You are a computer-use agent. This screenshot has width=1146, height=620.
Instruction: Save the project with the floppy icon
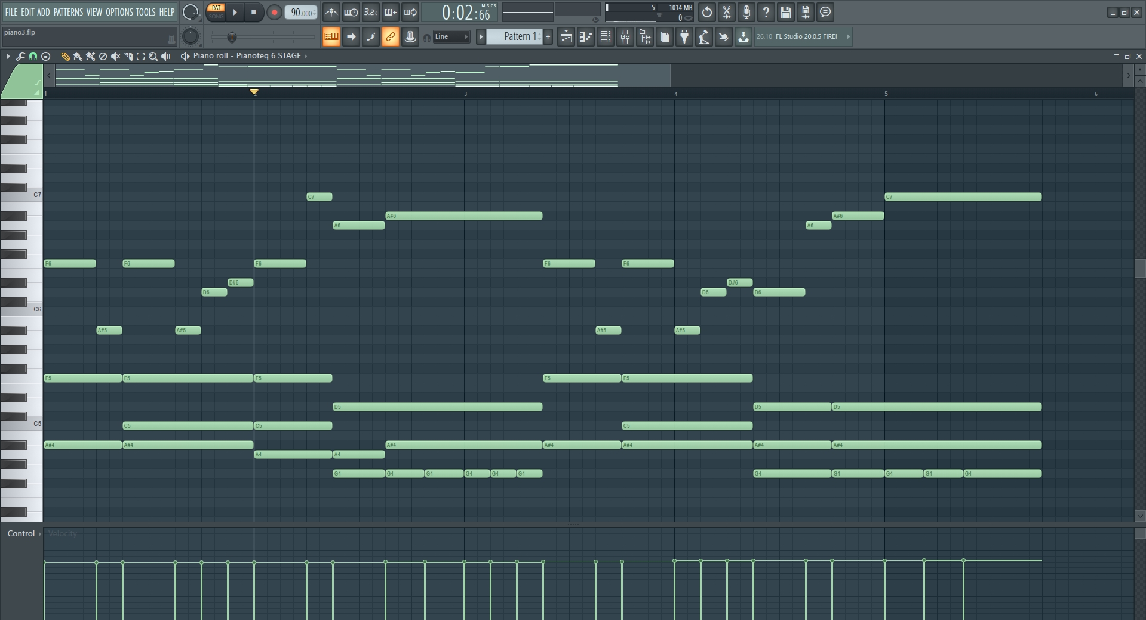[786, 12]
